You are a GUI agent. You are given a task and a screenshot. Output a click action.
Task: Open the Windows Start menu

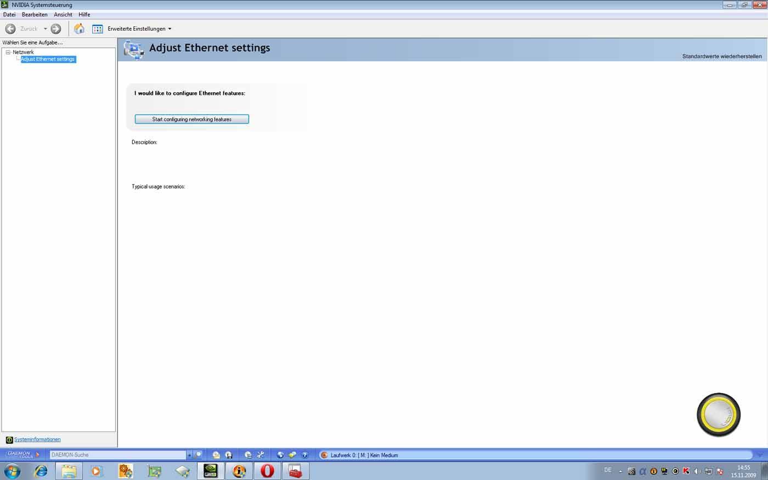tap(12, 471)
